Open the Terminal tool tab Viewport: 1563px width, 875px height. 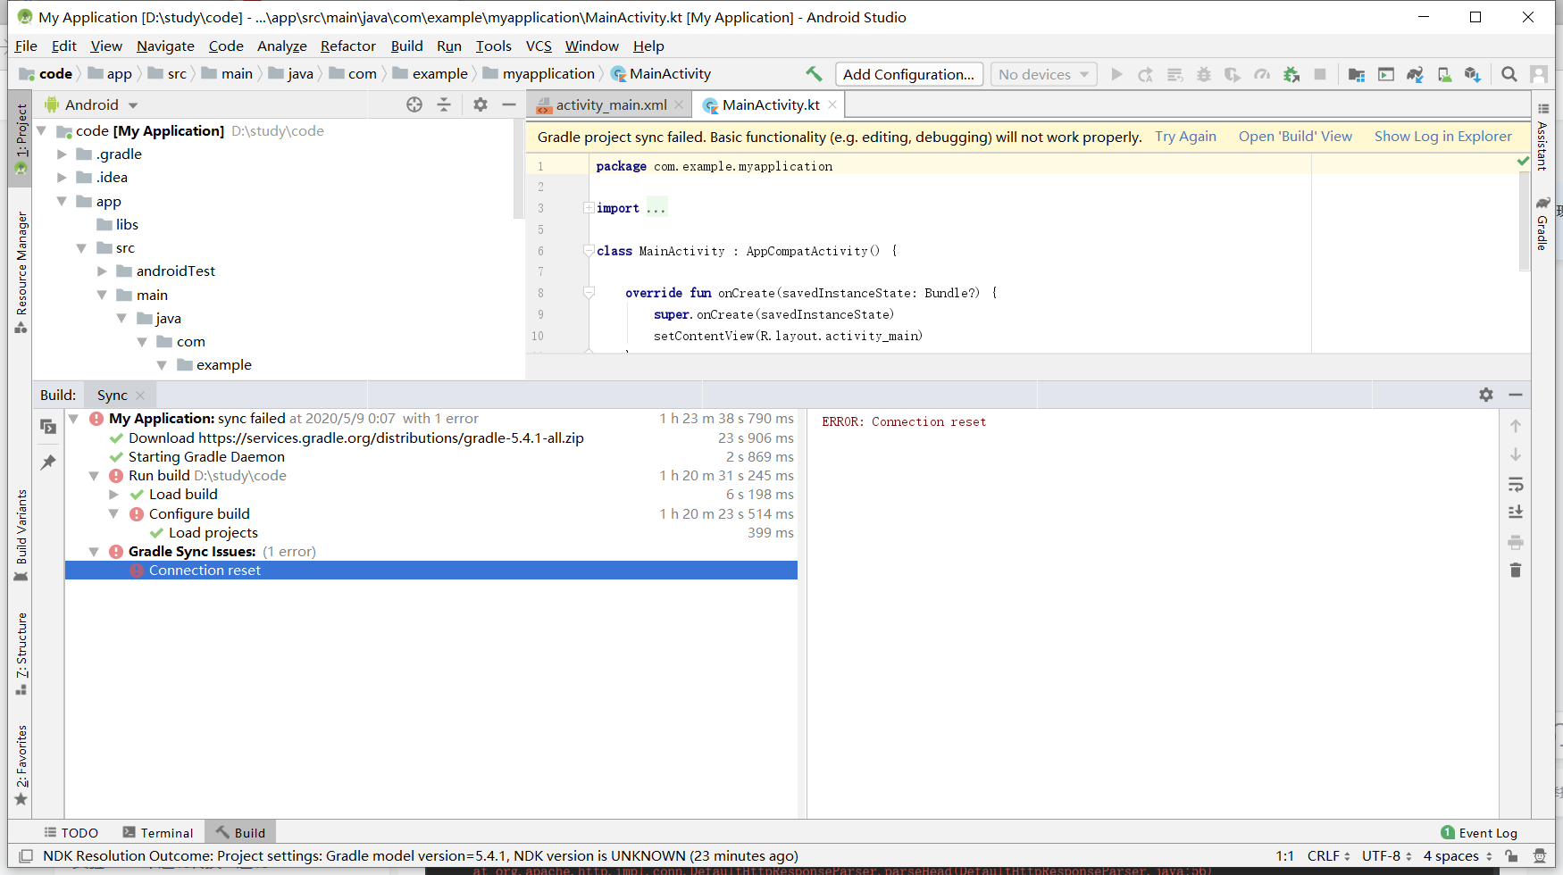[x=157, y=832]
